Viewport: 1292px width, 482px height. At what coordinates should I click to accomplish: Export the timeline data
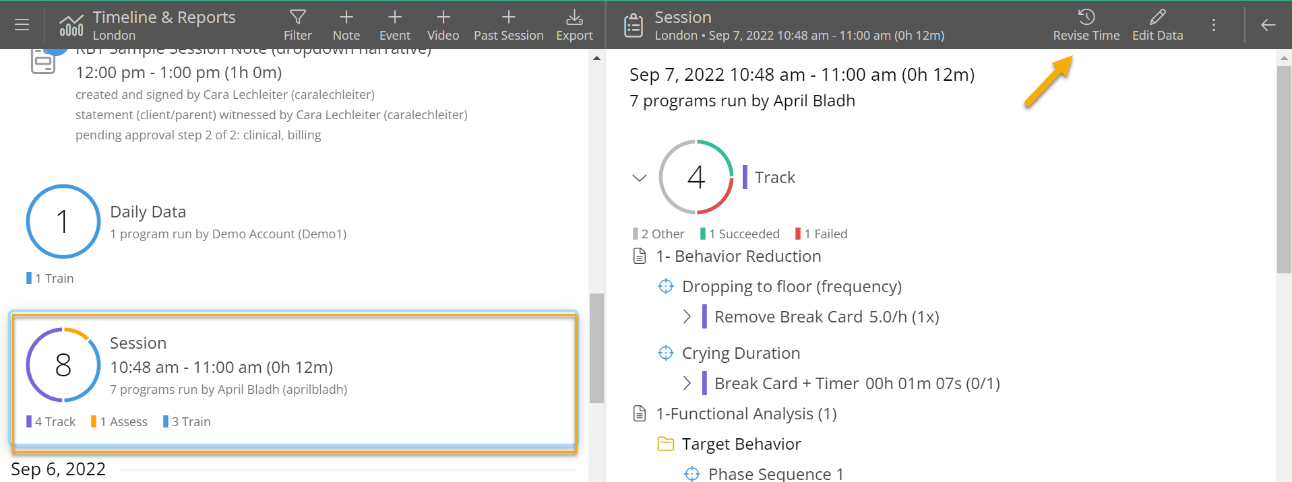(574, 25)
